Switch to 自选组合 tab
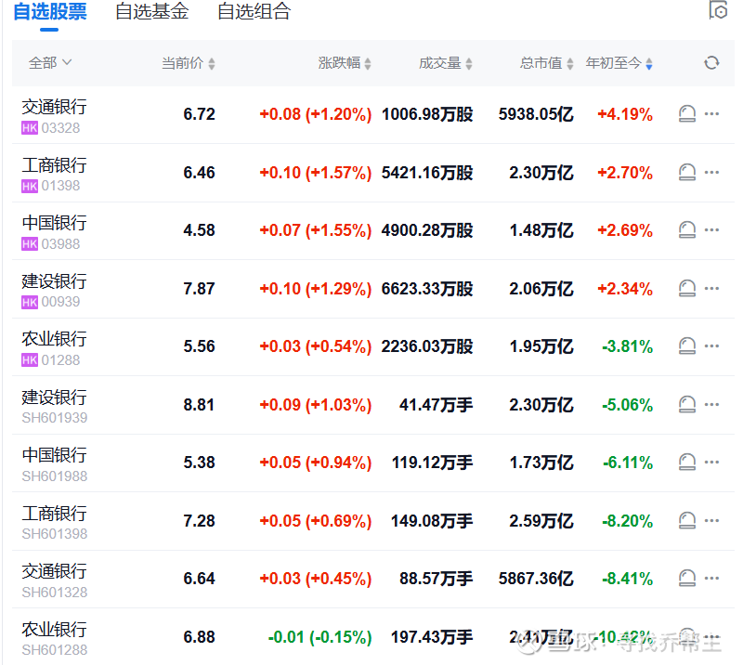 click(254, 12)
